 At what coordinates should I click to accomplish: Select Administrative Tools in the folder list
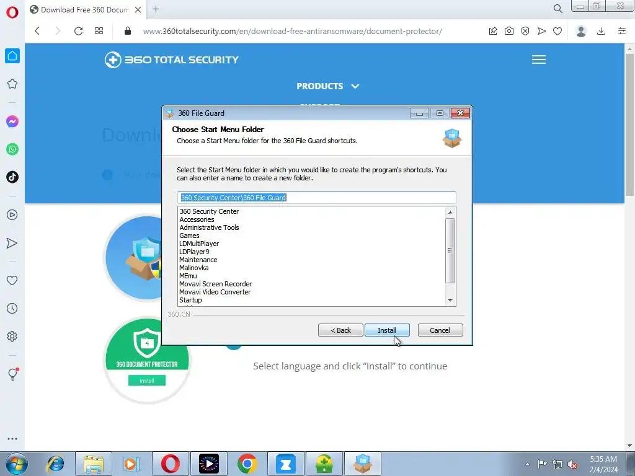pos(209,227)
